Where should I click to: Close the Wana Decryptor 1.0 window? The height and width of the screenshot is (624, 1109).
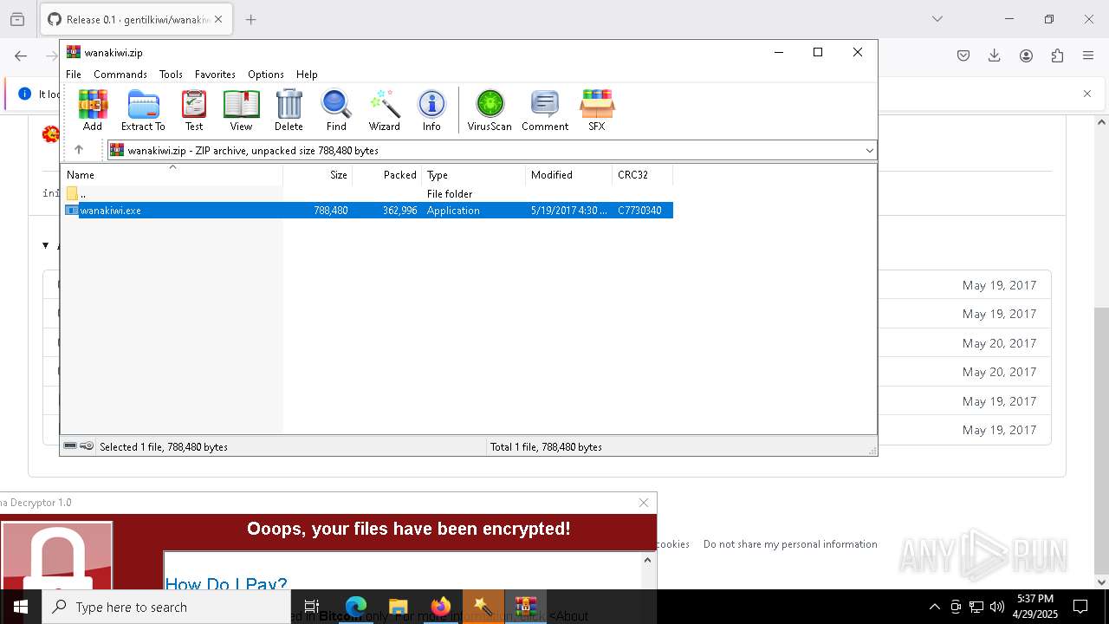(x=644, y=503)
